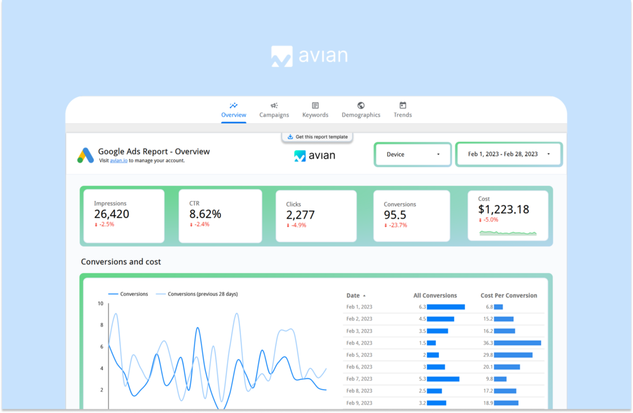Click the 29.8 cost per conversion value
The width and height of the screenshot is (633, 413).
pos(488,355)
